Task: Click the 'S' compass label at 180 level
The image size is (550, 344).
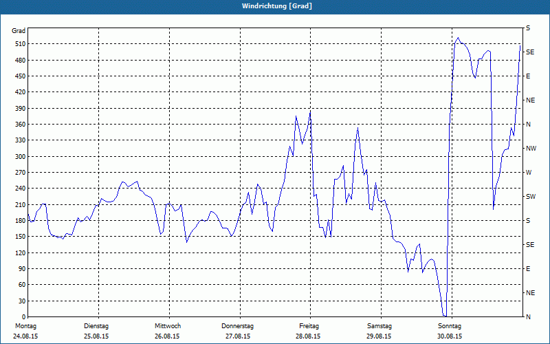Action: point(528,221)
